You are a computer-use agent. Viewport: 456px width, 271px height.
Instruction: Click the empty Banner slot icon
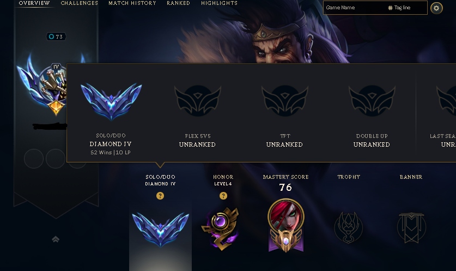pyautogui.click(x=411, y=227)
